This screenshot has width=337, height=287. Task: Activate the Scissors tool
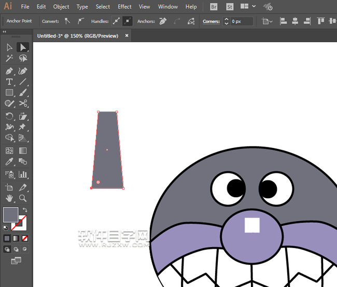click(x=23, y=104)
